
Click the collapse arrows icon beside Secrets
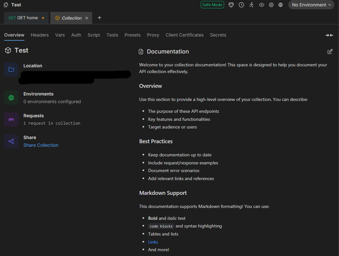coord(329,35)
